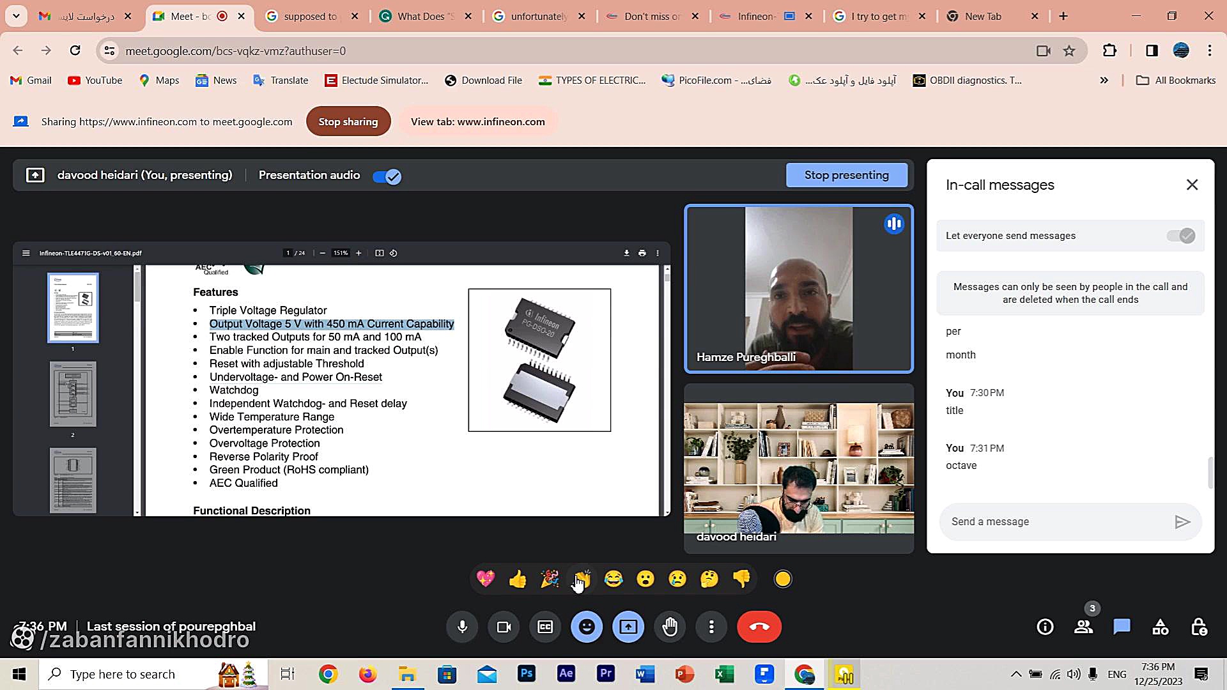Mute the microphone in Meet
The width and height of the screenshot is (1227, 690).
tap(462, 627)
